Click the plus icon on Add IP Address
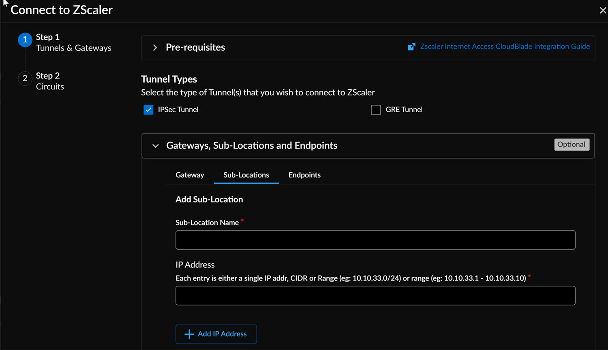 pos(189,334)
